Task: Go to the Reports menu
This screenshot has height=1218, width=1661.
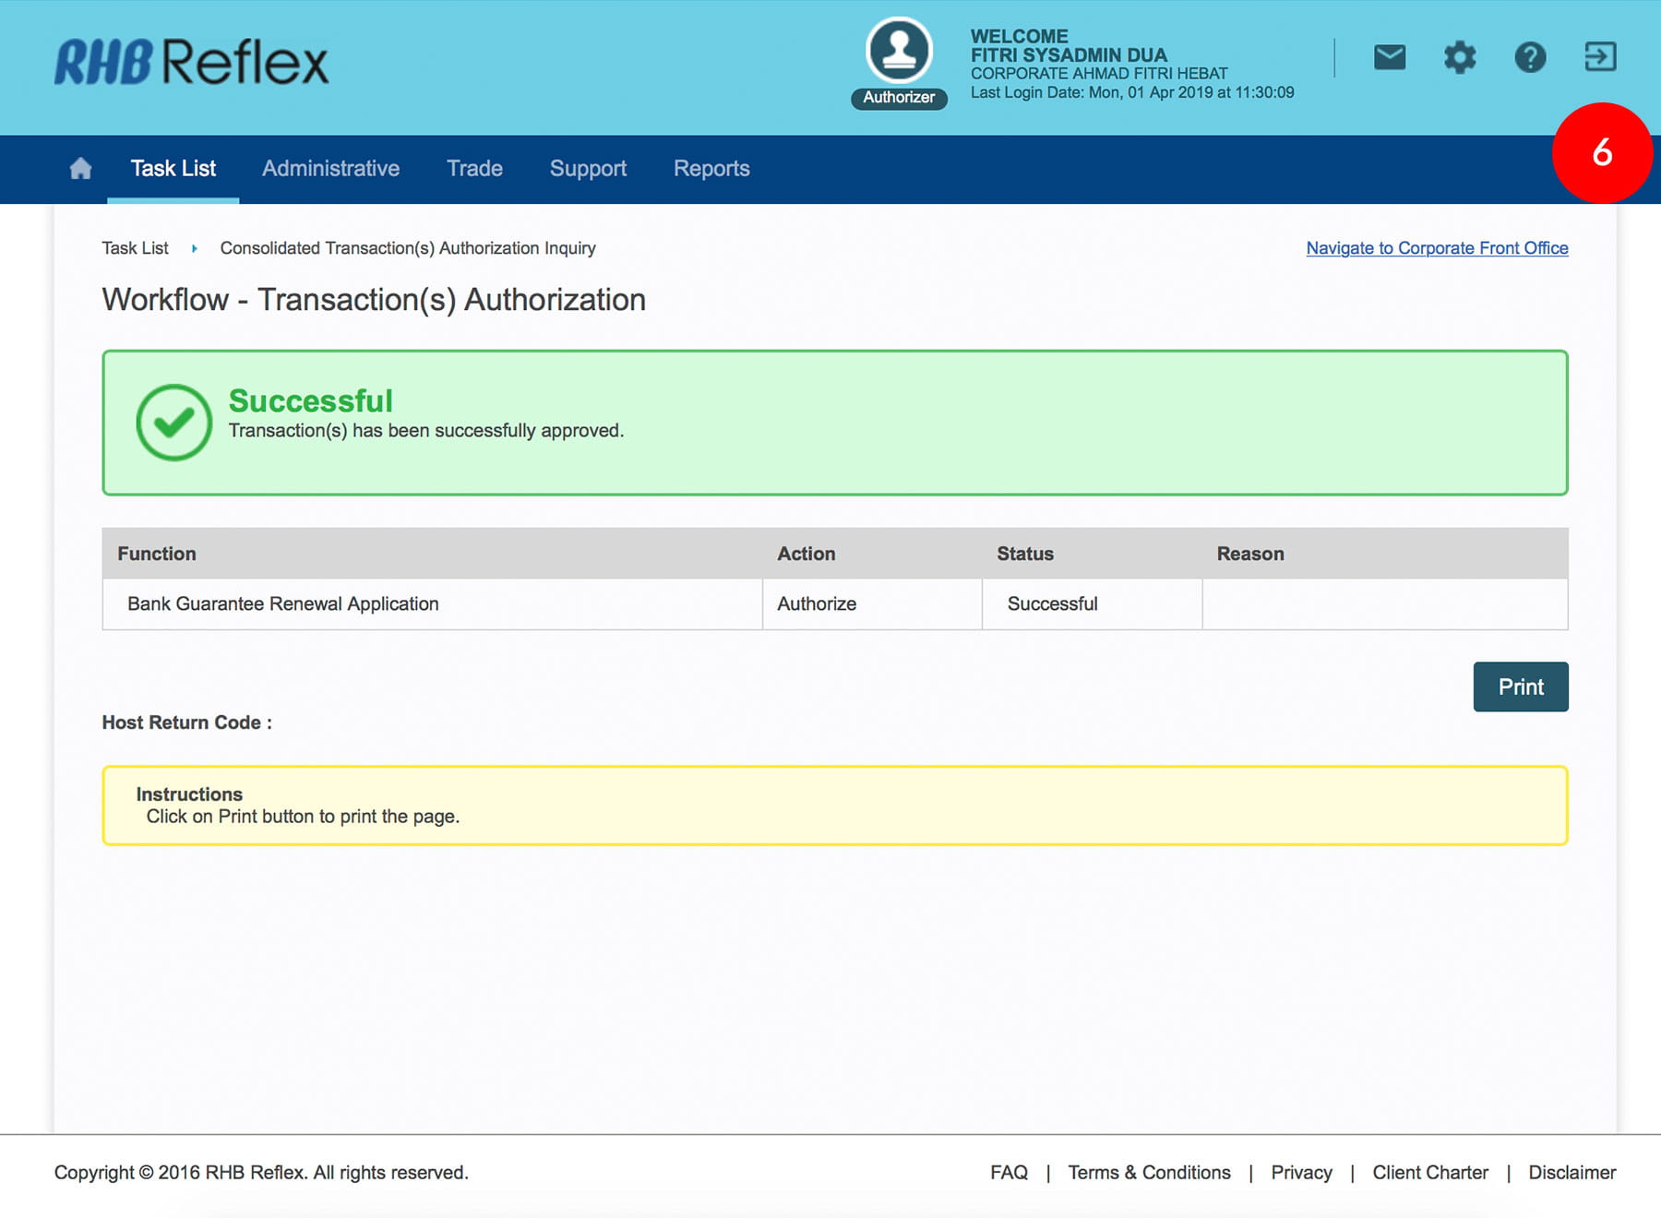Action: point(711,169)
